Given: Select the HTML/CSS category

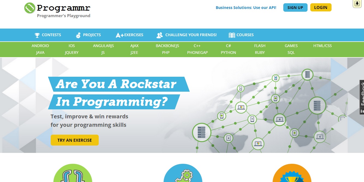Looking at the screenshot, I should pyautogui.click(x=323, y=46).
